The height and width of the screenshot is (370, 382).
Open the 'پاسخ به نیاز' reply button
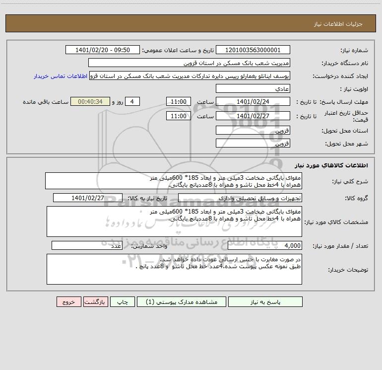coord(265,302)
